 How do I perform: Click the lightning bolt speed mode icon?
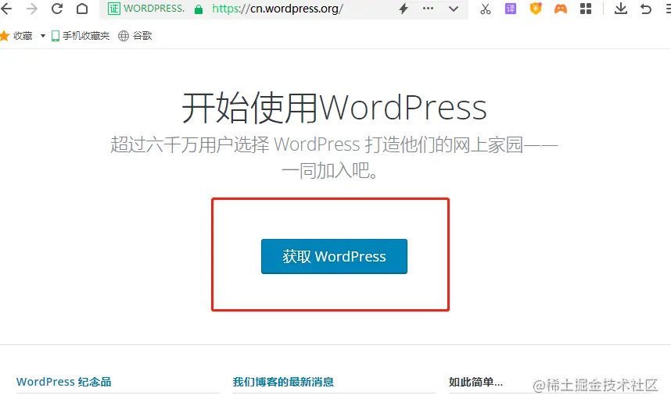pos(404,9)
